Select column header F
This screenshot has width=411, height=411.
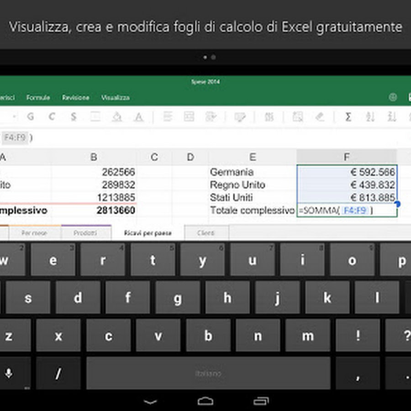[347, 157]
